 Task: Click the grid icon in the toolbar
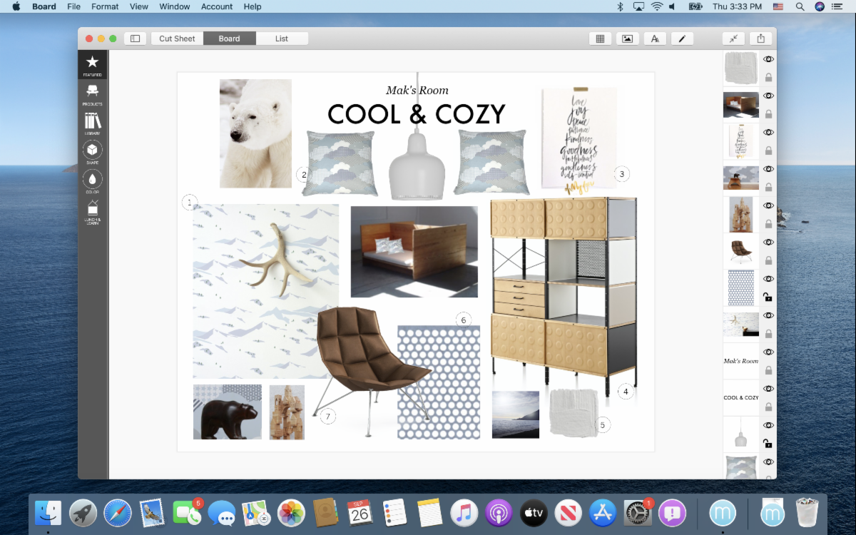click(600, 39)
